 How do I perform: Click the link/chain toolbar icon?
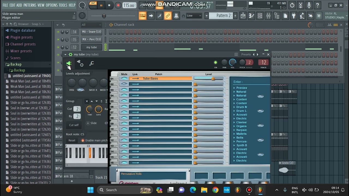[168, 16]
